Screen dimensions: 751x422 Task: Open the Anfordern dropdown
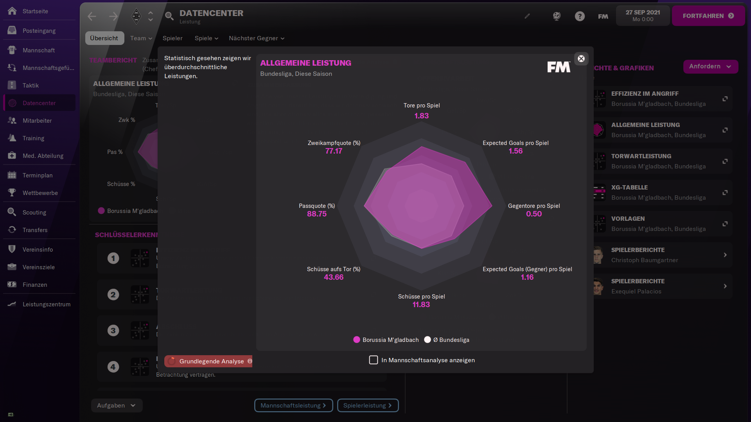(711, 66)
